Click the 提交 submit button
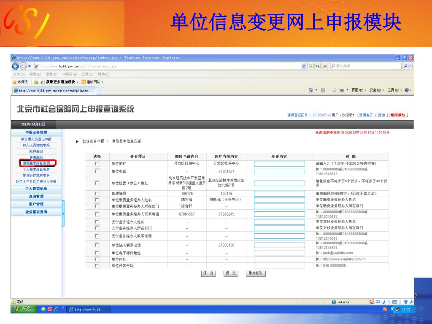 (x=231, y=273)
